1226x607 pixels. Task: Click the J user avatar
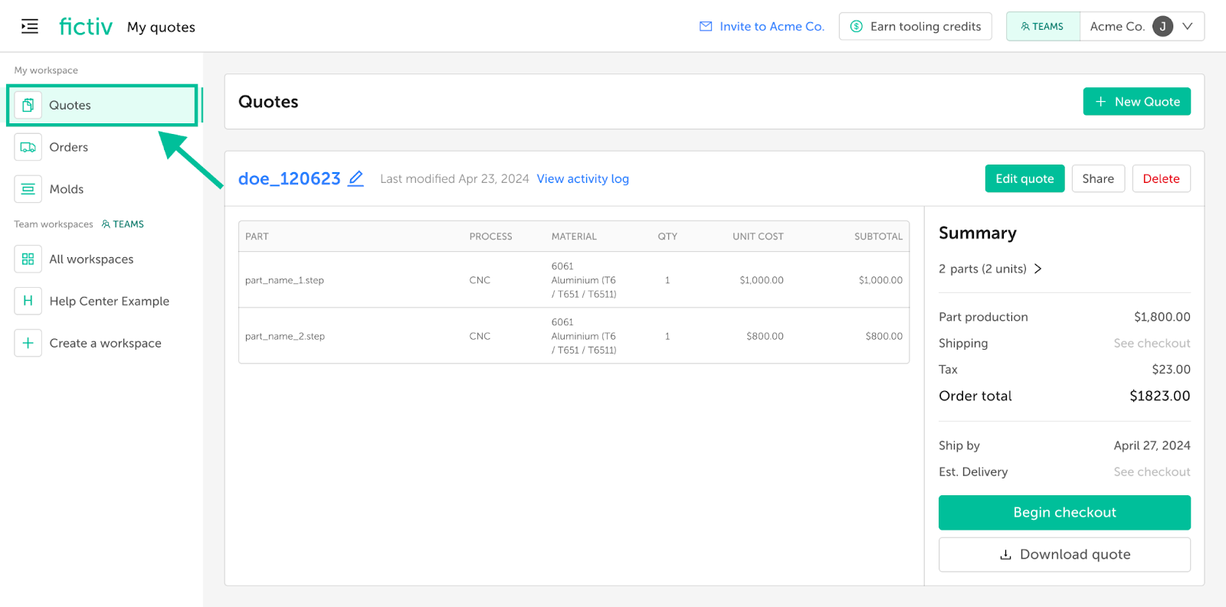click(x=1162, y=26)
